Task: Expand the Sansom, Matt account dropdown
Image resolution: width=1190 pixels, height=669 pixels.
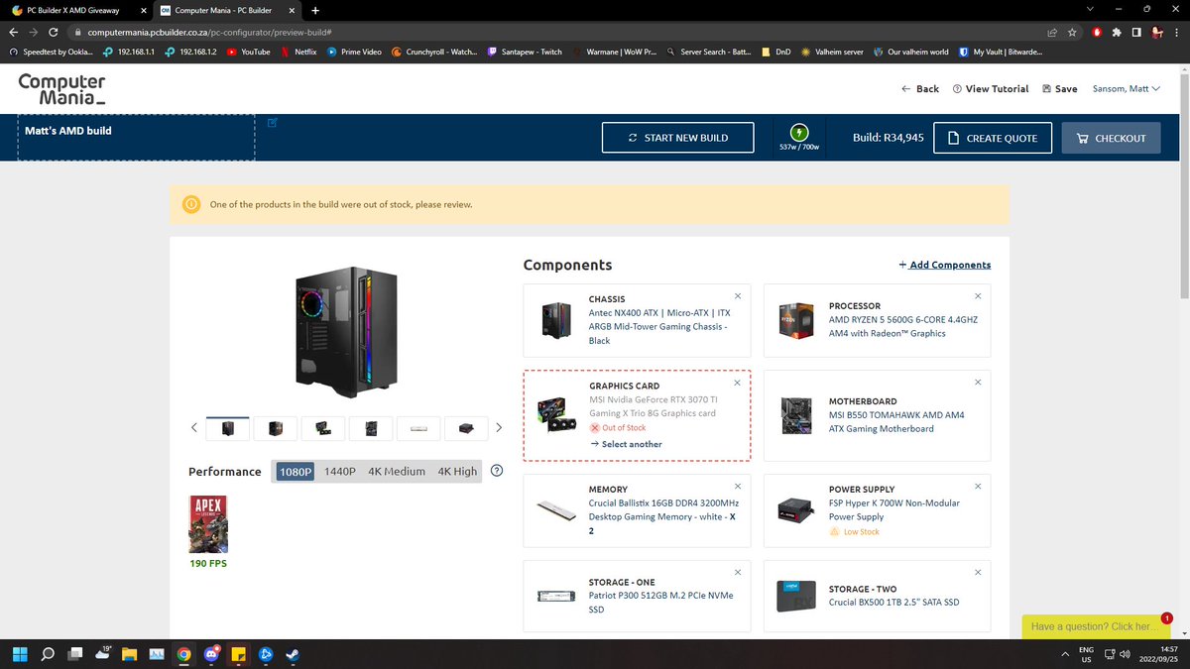Action: click(1126, 88)
